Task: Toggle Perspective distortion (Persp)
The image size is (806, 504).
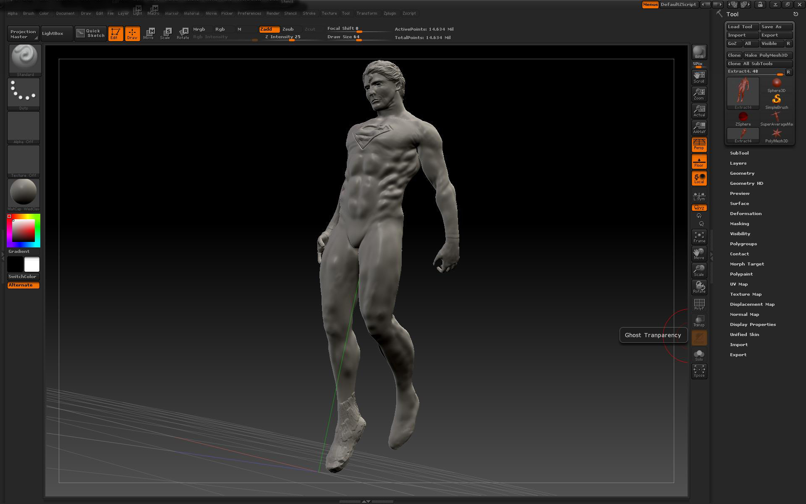Action: click(x=699, y=144)
